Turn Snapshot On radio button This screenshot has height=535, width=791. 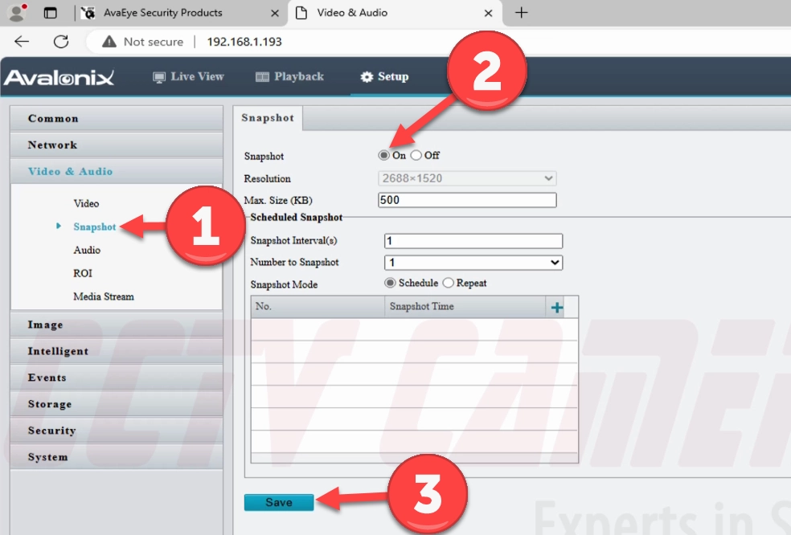384,155
